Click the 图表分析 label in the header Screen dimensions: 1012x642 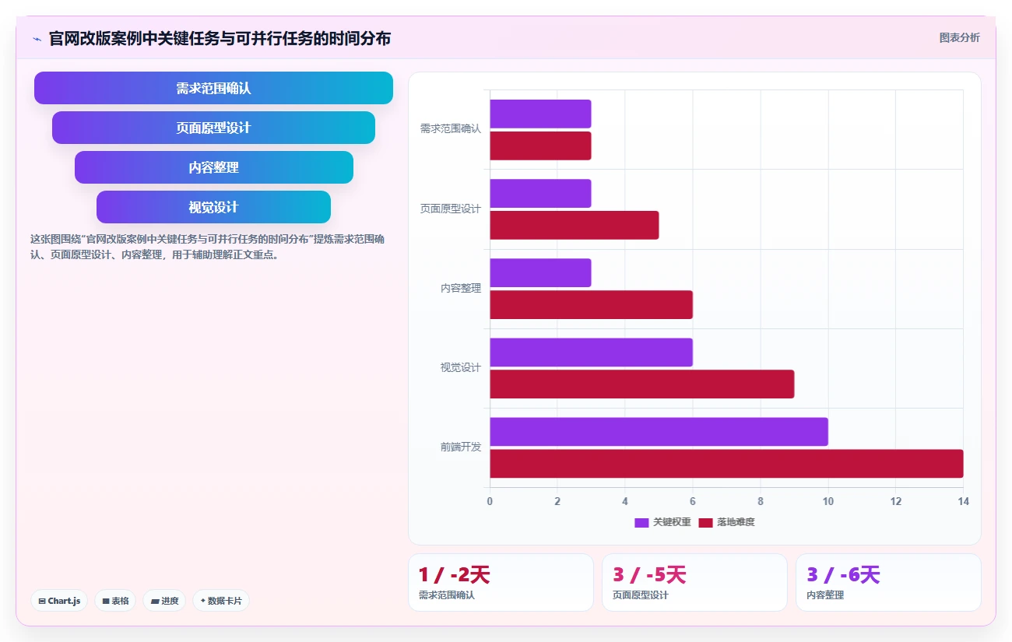click(959, 37)
